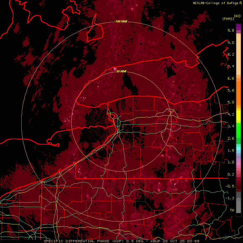The height and width of the screenshot is (243, 243).
Task: Select the 50 NMI range ring label
Action: coord(121,71)
